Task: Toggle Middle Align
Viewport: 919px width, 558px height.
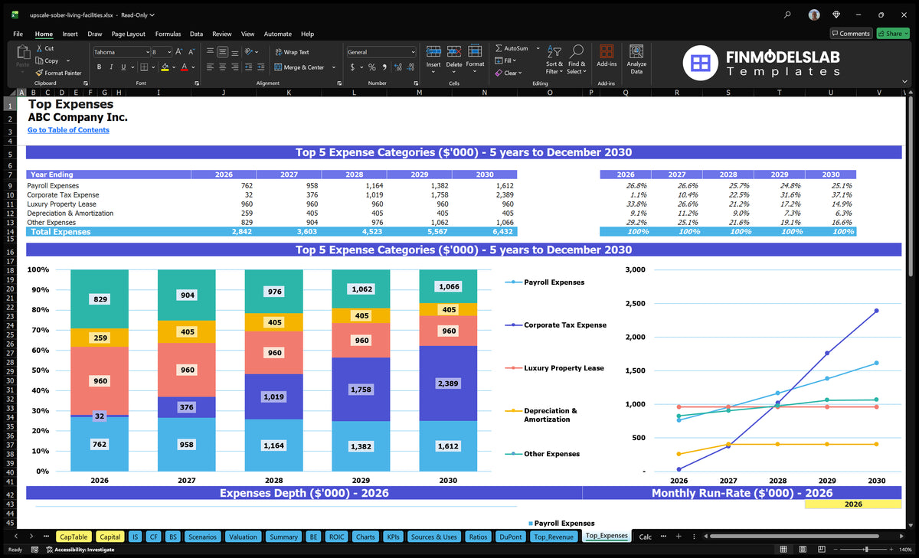Action: click(x=222, y=52)
